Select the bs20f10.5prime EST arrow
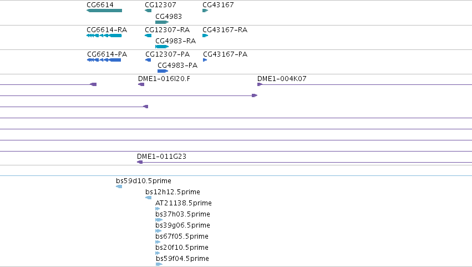This screenshot has height=267, width=472. point(158,253)
